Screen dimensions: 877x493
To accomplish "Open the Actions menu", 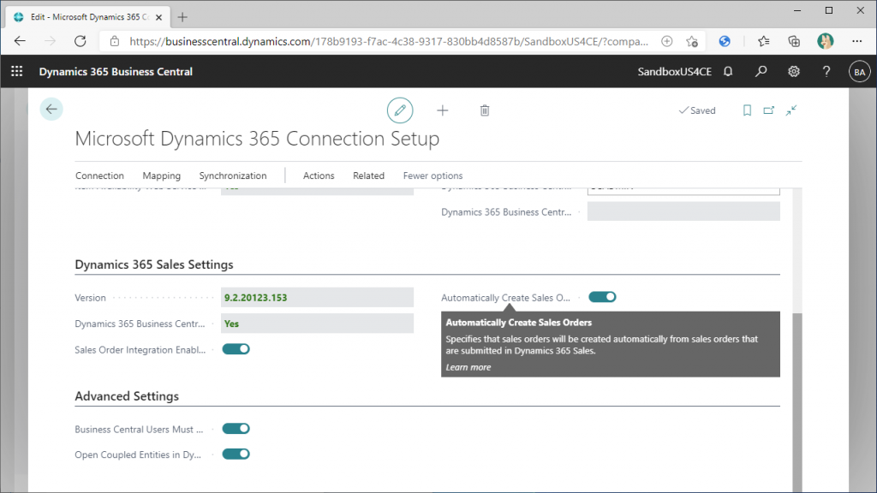I will pyautogui.click(x=319, y=175).
